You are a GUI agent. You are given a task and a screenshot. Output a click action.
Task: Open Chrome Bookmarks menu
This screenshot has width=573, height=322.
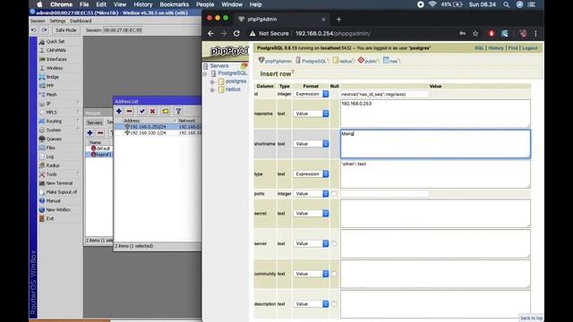pos(175,4)
